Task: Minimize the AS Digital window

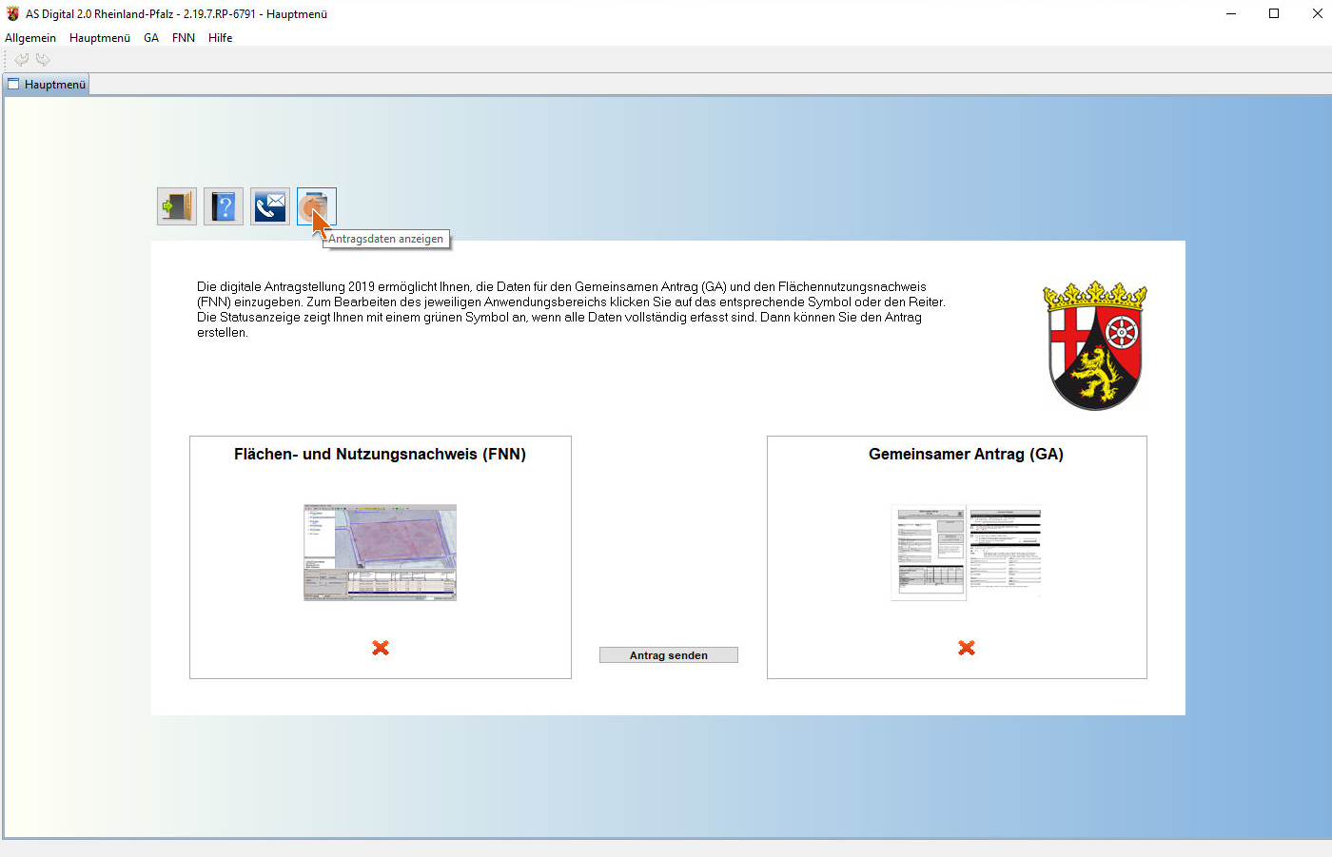Action: tap(1231, 13)
